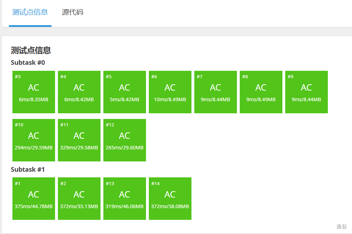
Task: Select test case #11 329ms block
Action: click(x=79, y=140)
